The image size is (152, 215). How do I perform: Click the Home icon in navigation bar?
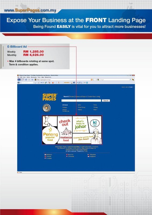[x=32, y=80]
